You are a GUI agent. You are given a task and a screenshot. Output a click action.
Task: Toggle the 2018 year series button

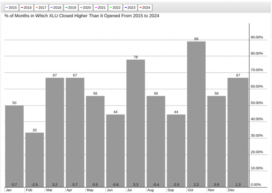[56, 8]
